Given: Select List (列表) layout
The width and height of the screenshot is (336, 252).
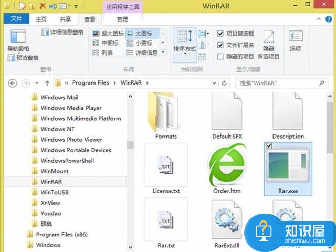Looking at the screenshot, I should pos(103,52).
